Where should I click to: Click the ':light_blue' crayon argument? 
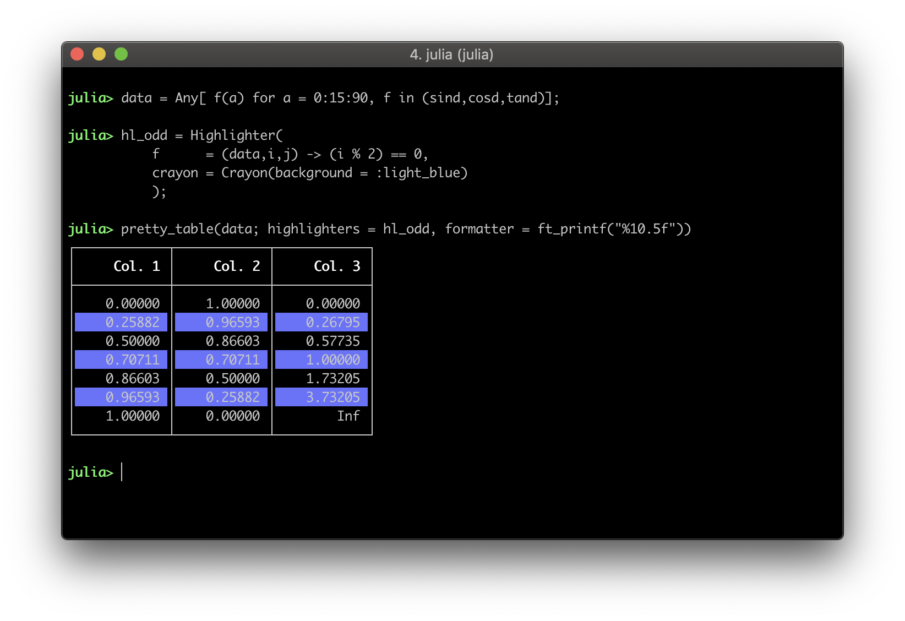point(422,173)
